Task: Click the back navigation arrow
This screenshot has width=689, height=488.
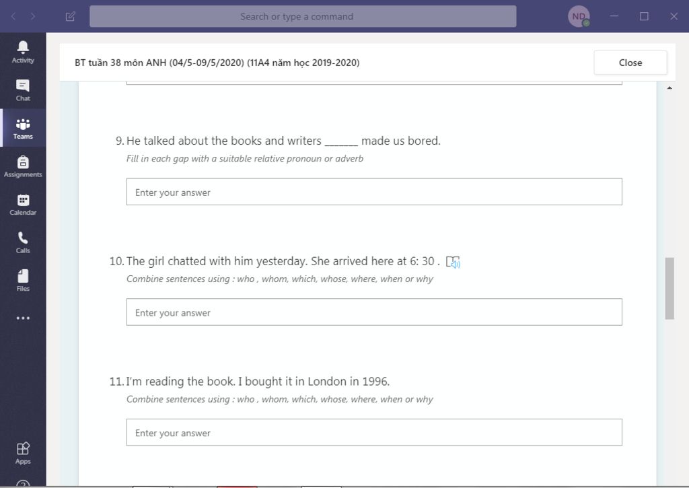Action: pyautogui.click(x=13, y=17)
